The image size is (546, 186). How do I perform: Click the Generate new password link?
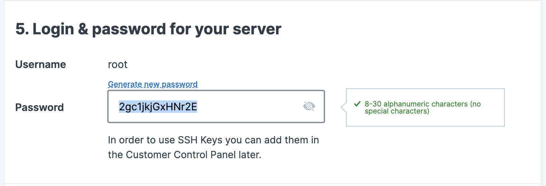[x=153, y=84]
